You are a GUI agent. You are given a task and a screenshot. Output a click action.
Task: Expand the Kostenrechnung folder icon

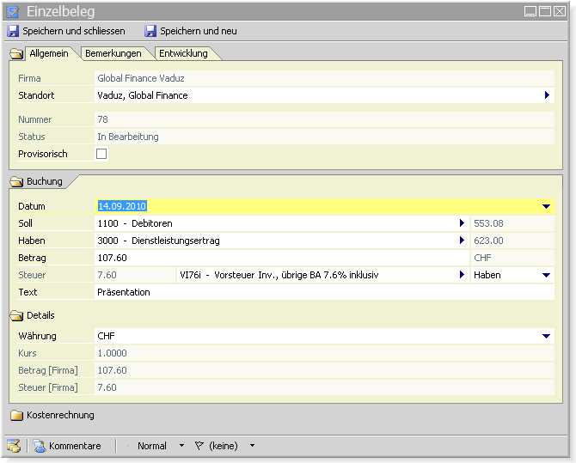pos(16,415)
